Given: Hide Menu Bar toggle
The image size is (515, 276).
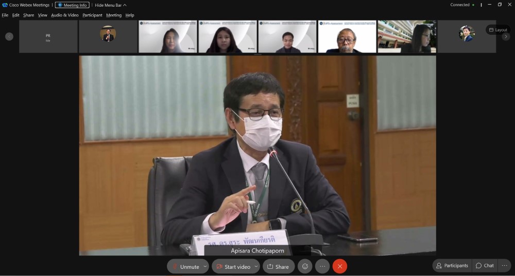Looking at the screenshot, I should pyautogui.click(x=110, y=5).
